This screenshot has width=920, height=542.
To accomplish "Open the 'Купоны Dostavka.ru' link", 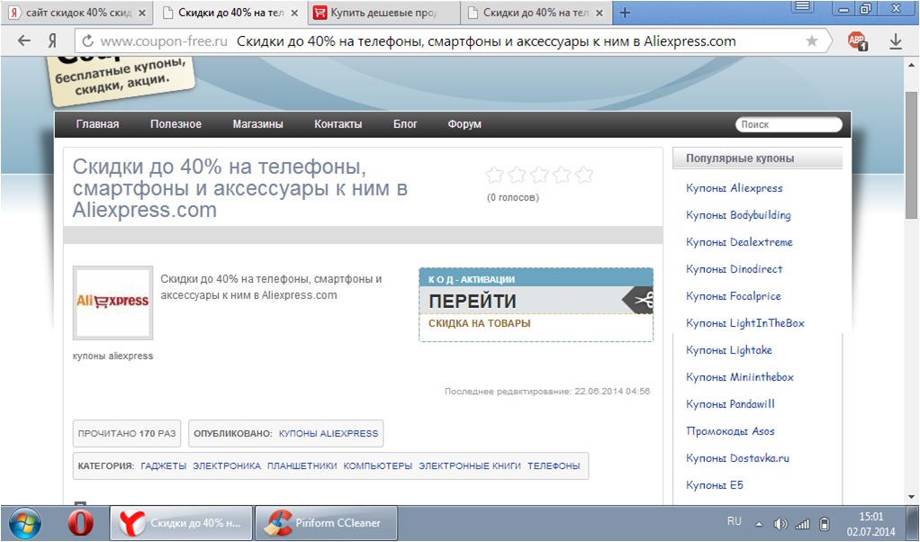I will click(737, 458).
